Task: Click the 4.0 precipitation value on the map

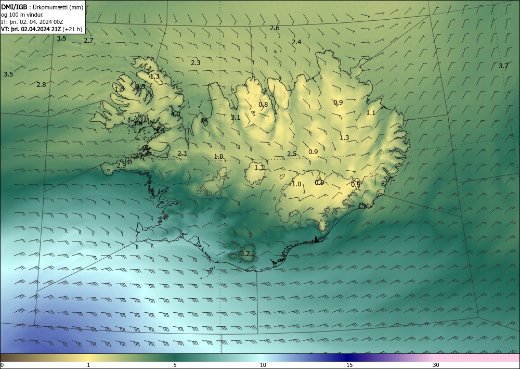Action: coord(175,114)
